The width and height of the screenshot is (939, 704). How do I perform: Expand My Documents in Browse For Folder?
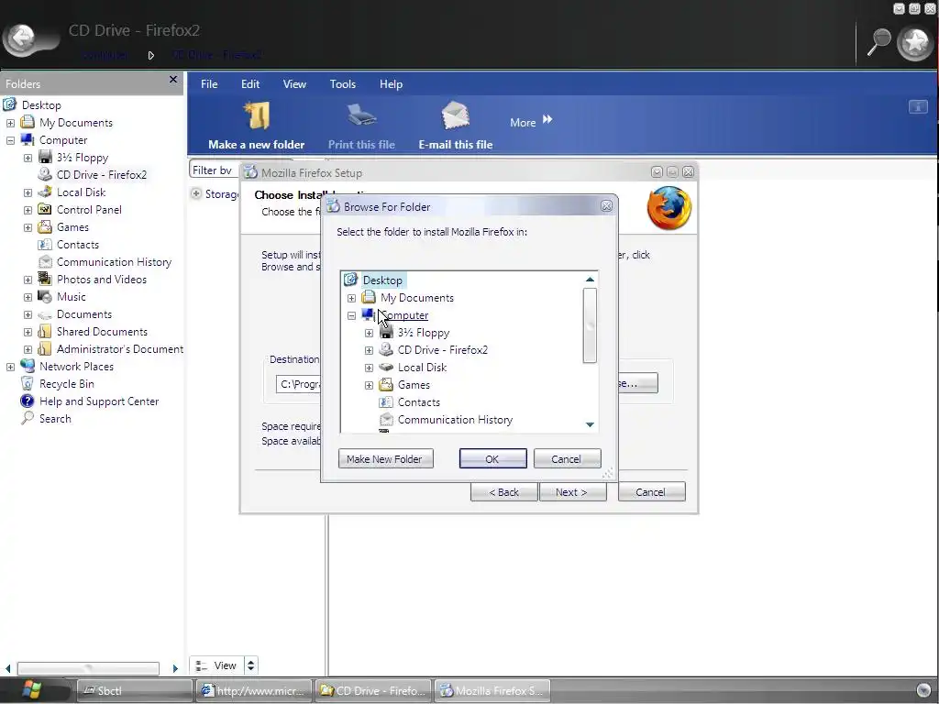pyautogui.click(x=351, y=298)
